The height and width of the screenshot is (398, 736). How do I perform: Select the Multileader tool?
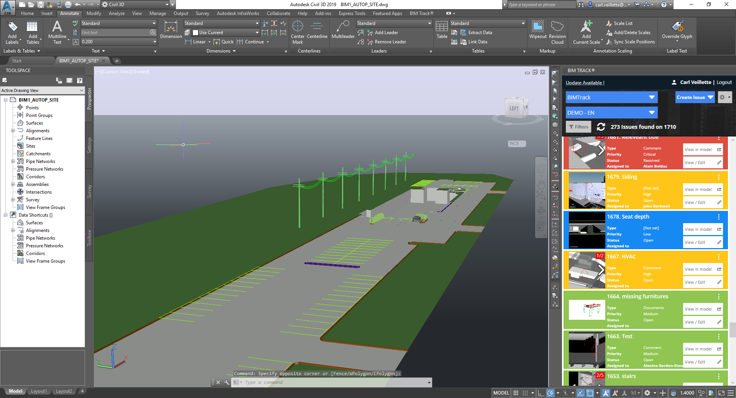click(343, 30)
